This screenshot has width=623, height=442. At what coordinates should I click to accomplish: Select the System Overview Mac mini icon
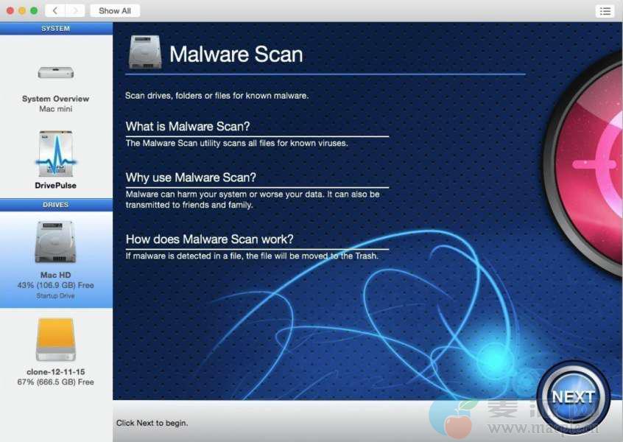(x=55, y=72)
